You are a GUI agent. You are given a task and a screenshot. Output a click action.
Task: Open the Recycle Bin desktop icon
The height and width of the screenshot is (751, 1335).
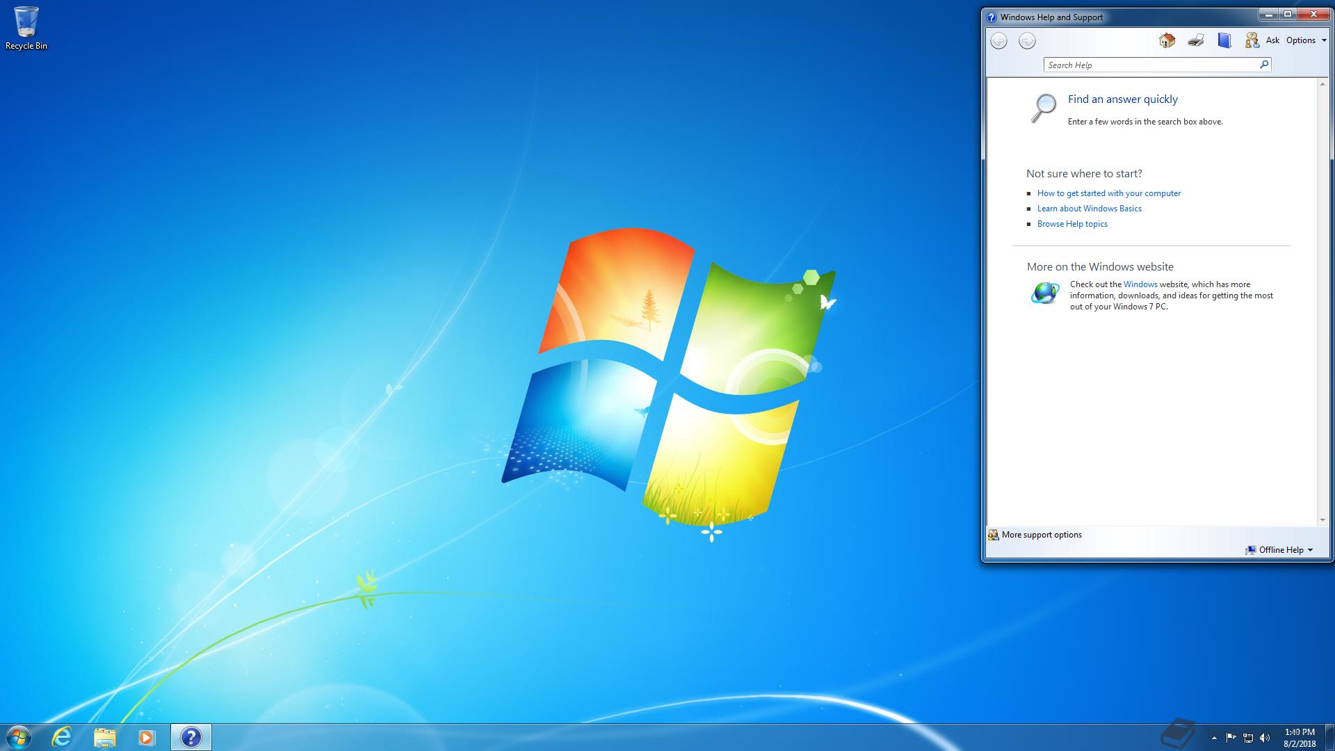coord(26,29)
